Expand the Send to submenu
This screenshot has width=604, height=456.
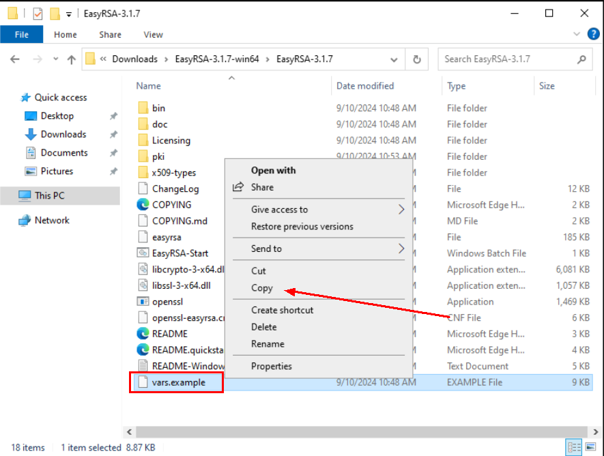[x=401, y=248]
